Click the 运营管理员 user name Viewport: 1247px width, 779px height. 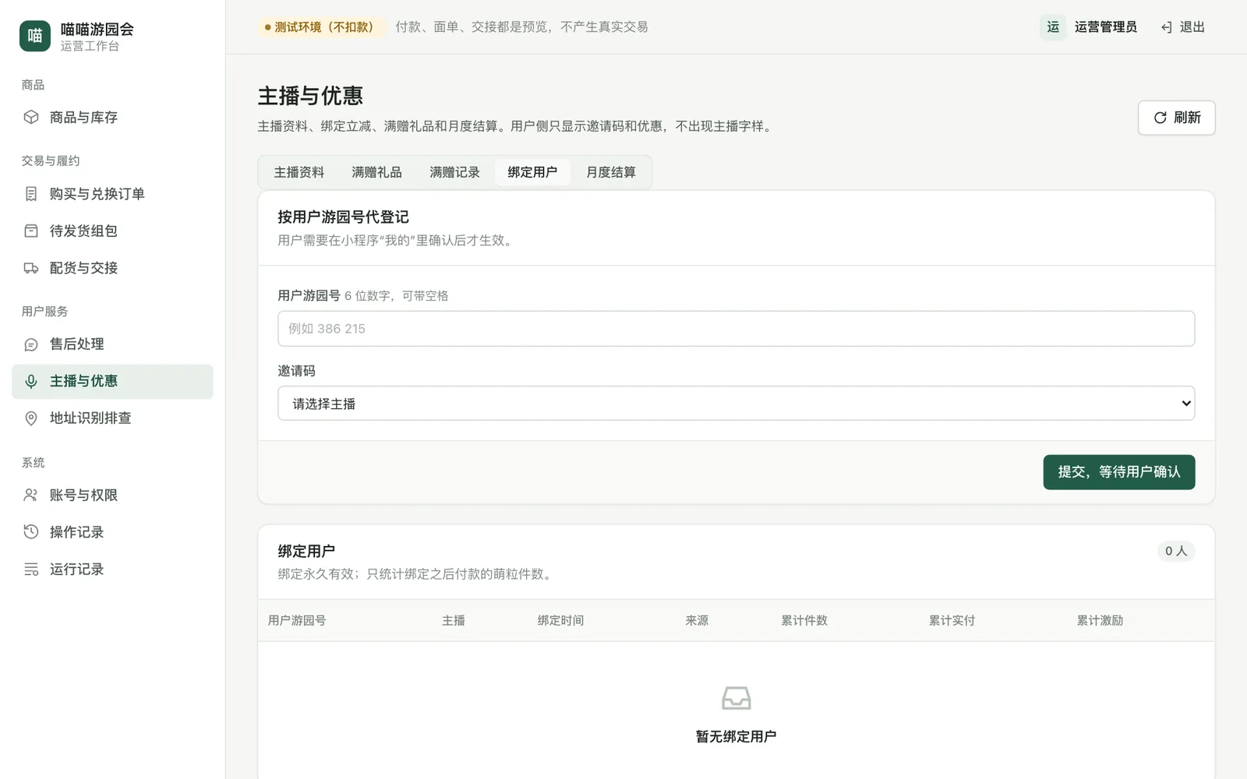1105,27
